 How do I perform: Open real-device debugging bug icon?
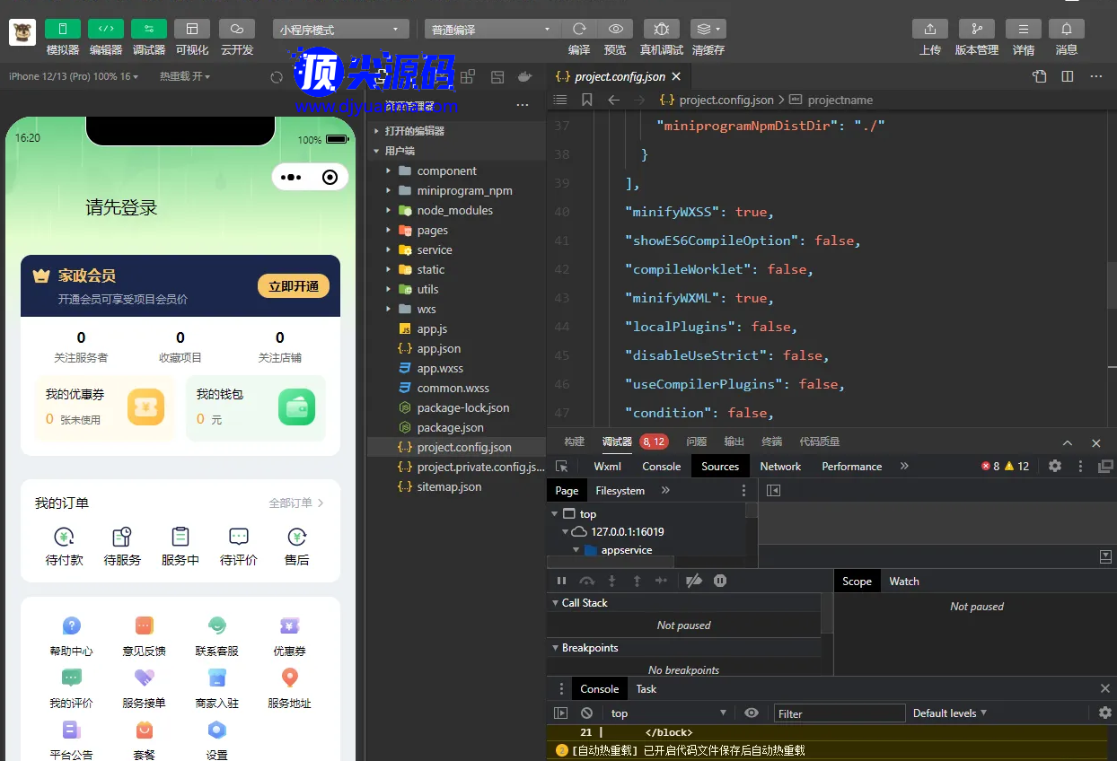coord(662,29)
